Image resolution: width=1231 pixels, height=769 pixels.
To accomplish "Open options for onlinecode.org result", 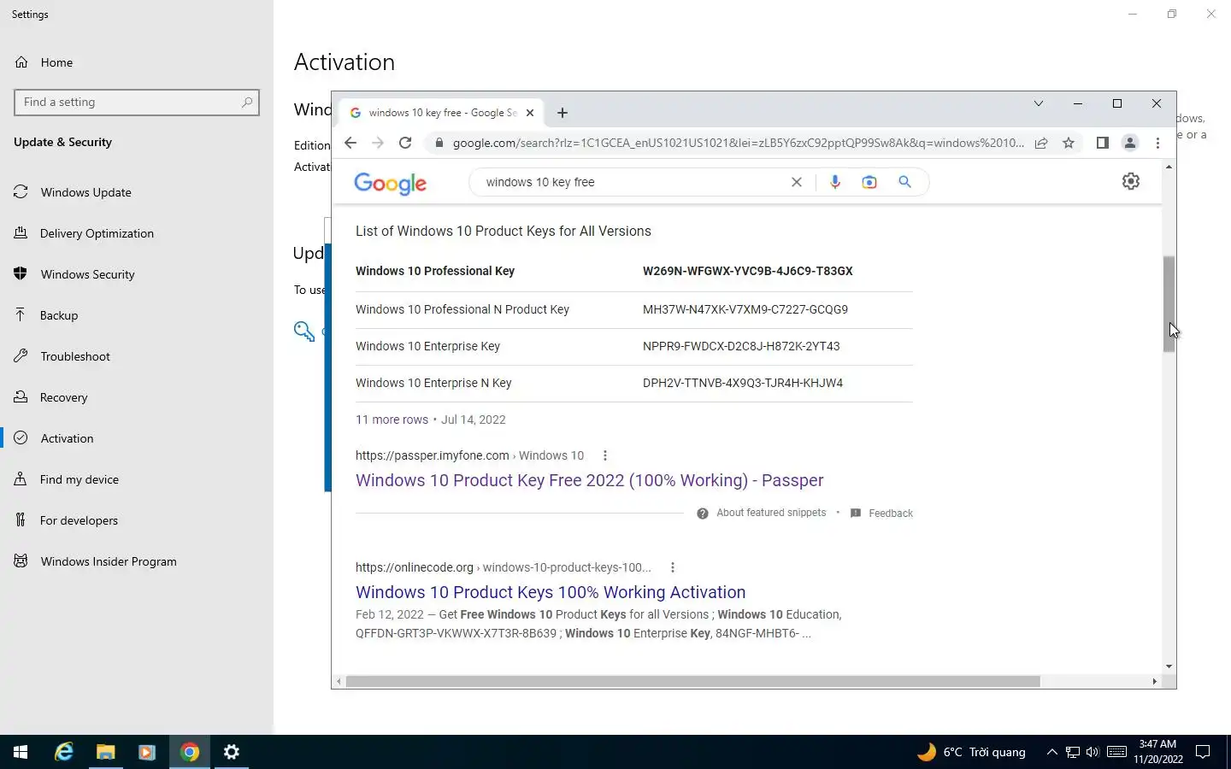I will [x=673, y=567].
